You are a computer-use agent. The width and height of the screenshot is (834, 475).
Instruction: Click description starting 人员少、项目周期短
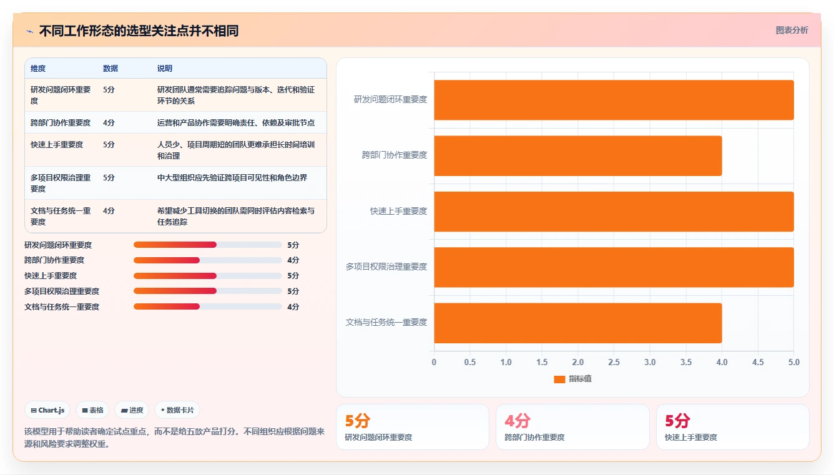(x=236, y=150)
